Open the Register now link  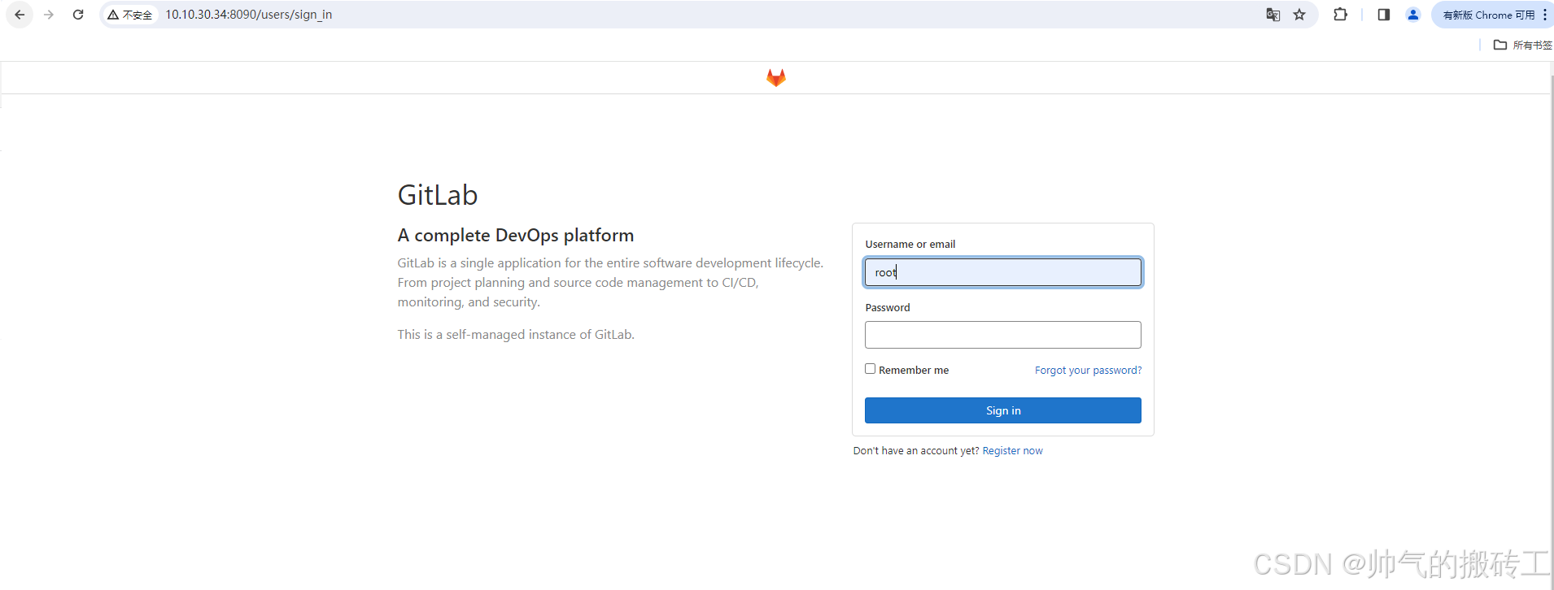click(x=1012, y=450)
